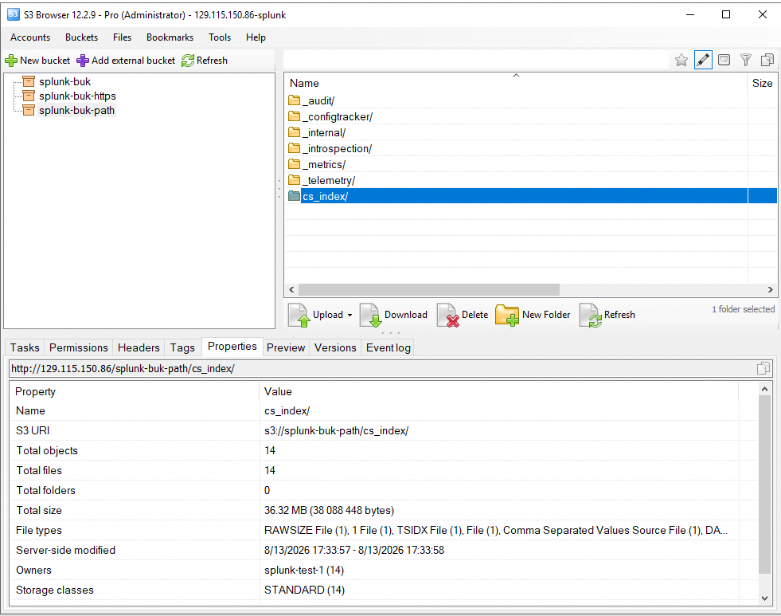Click the Download button
The height and width of the screenshot is (616, 781).
coord(393,315)
